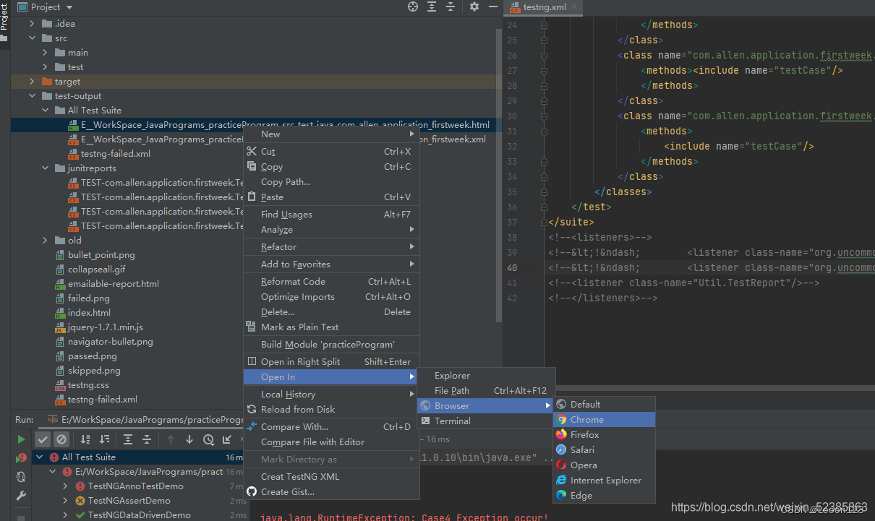The image size is (875, 521).
Task: Collapse the src folder
Action: [x=33, y=38]
